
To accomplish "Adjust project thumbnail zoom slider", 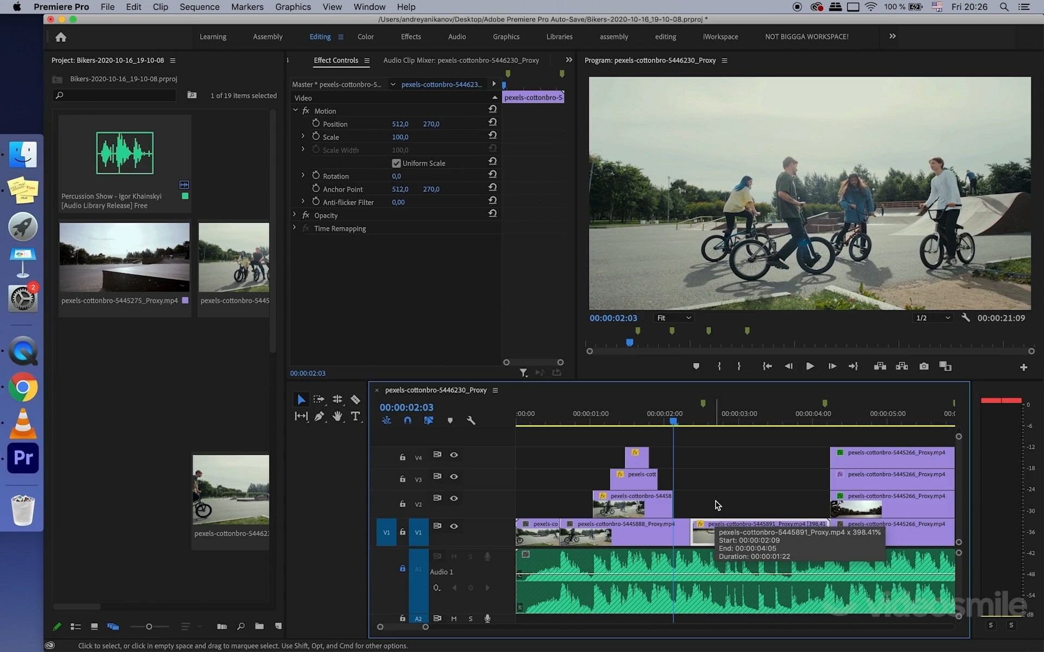I will click(149, 626).
